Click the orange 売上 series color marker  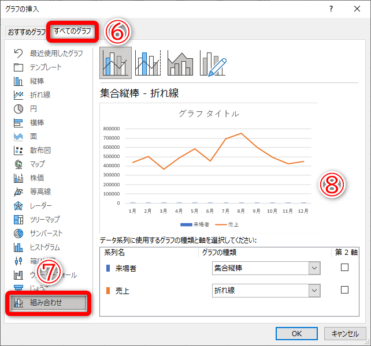point(108,291)
